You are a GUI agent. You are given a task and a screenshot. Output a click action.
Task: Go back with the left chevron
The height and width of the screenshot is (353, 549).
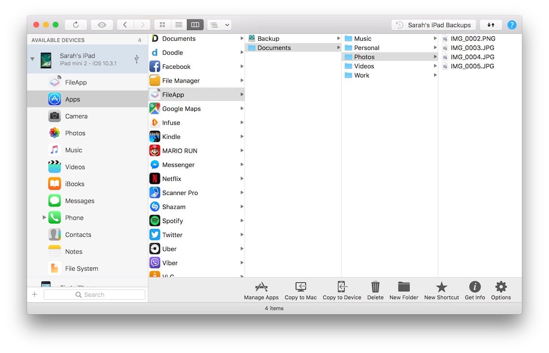(x=125, y=25)
